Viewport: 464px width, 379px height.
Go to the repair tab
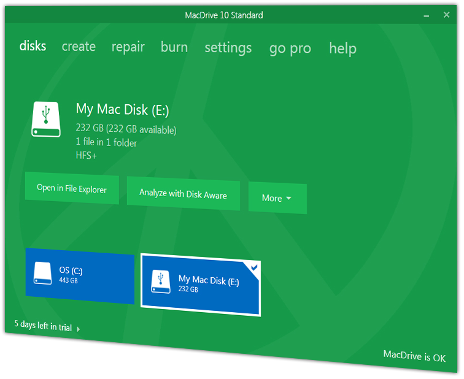128,47
